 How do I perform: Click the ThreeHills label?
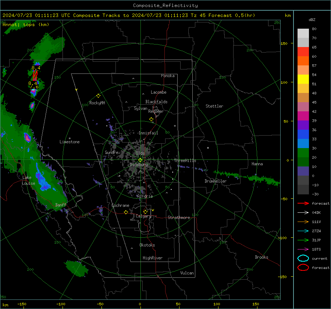tap(185, 161)
